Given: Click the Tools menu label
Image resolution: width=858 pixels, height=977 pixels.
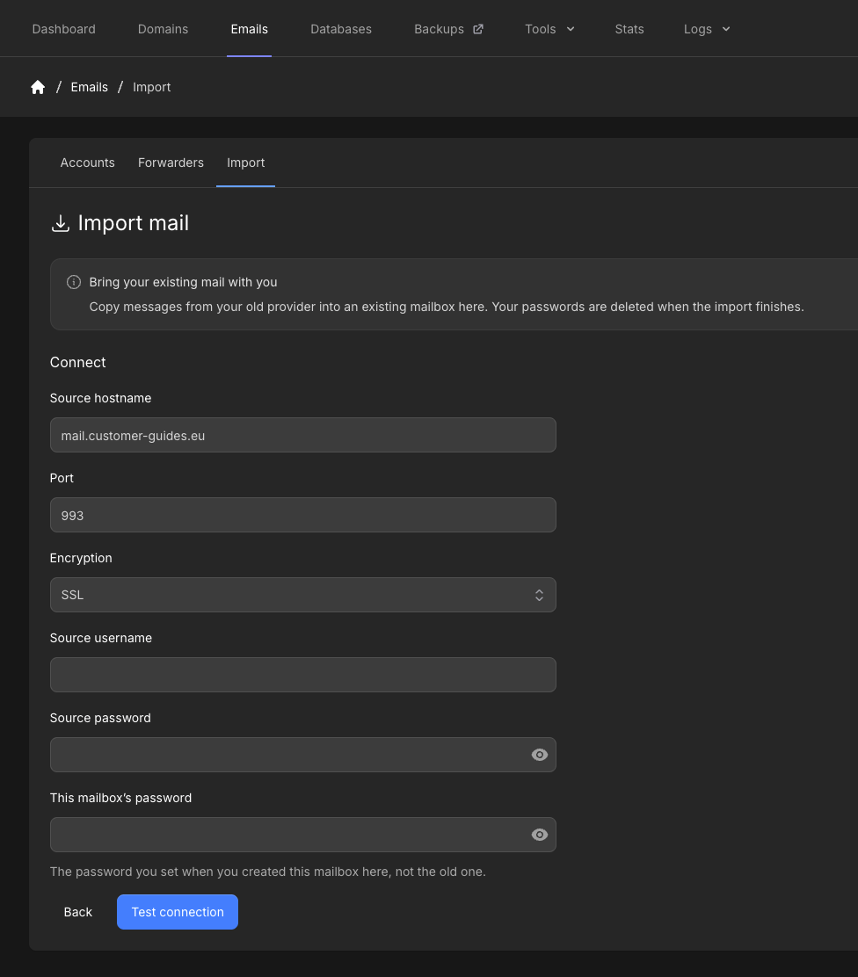Looking at the screenshot, I should tap(540, 29).
